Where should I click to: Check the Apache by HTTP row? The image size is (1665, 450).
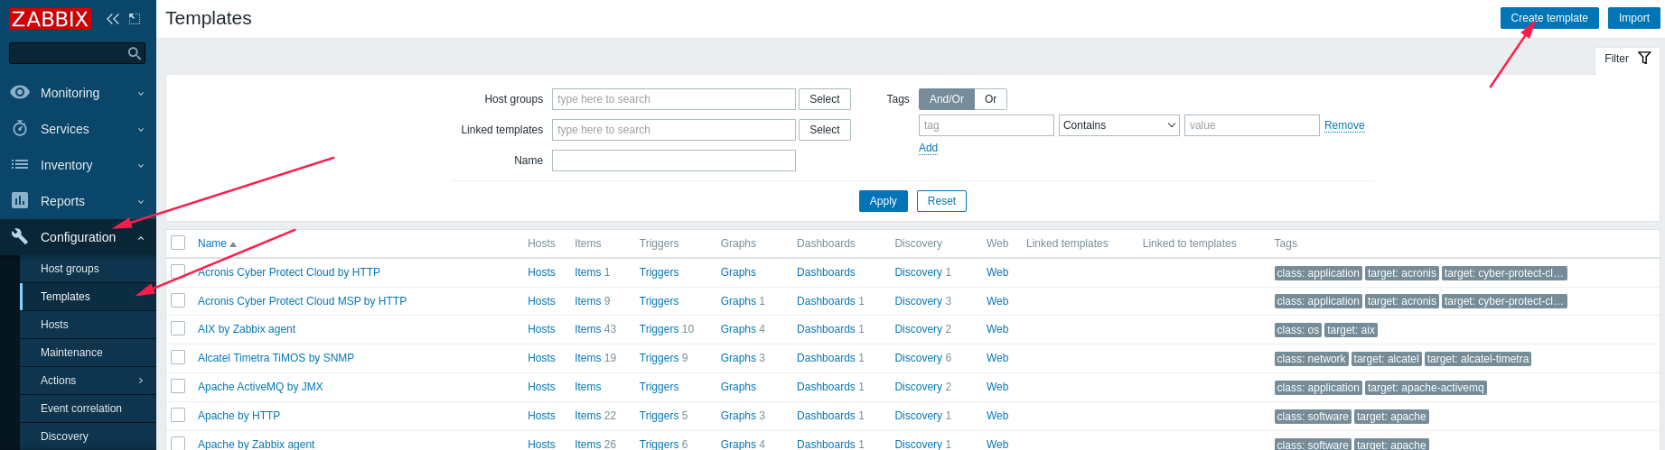pyautogui.click(x=178, y=416)
